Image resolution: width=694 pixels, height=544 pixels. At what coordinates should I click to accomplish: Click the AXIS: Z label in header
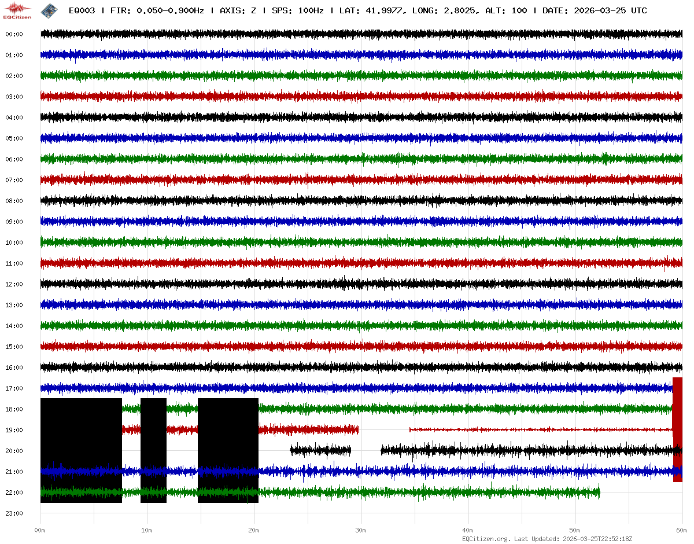(238, 10)
